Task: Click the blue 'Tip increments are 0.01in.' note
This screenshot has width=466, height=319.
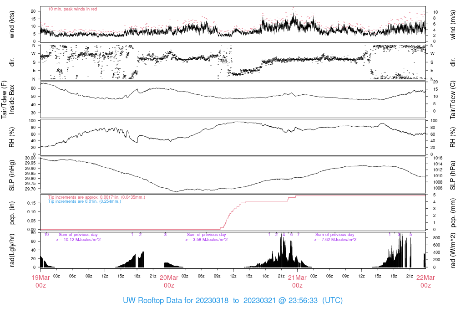Action: (84, 201)
